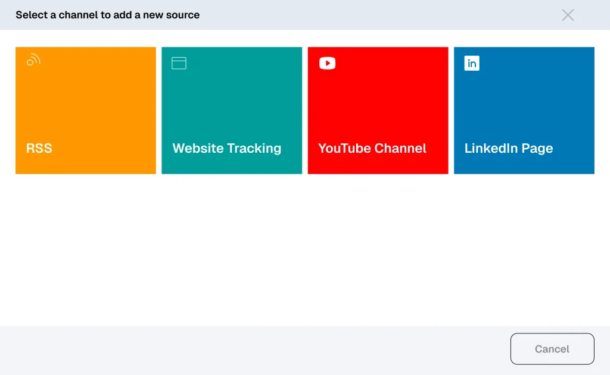This screenshot has height=375, width=610.
Task: Select the LinkedIn Page label
Action: click(509, 148)
